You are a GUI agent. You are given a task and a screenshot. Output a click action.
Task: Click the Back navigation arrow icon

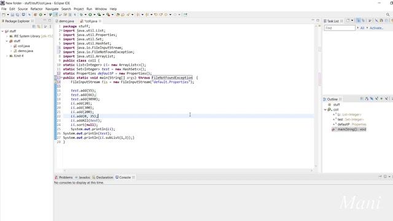166,15
